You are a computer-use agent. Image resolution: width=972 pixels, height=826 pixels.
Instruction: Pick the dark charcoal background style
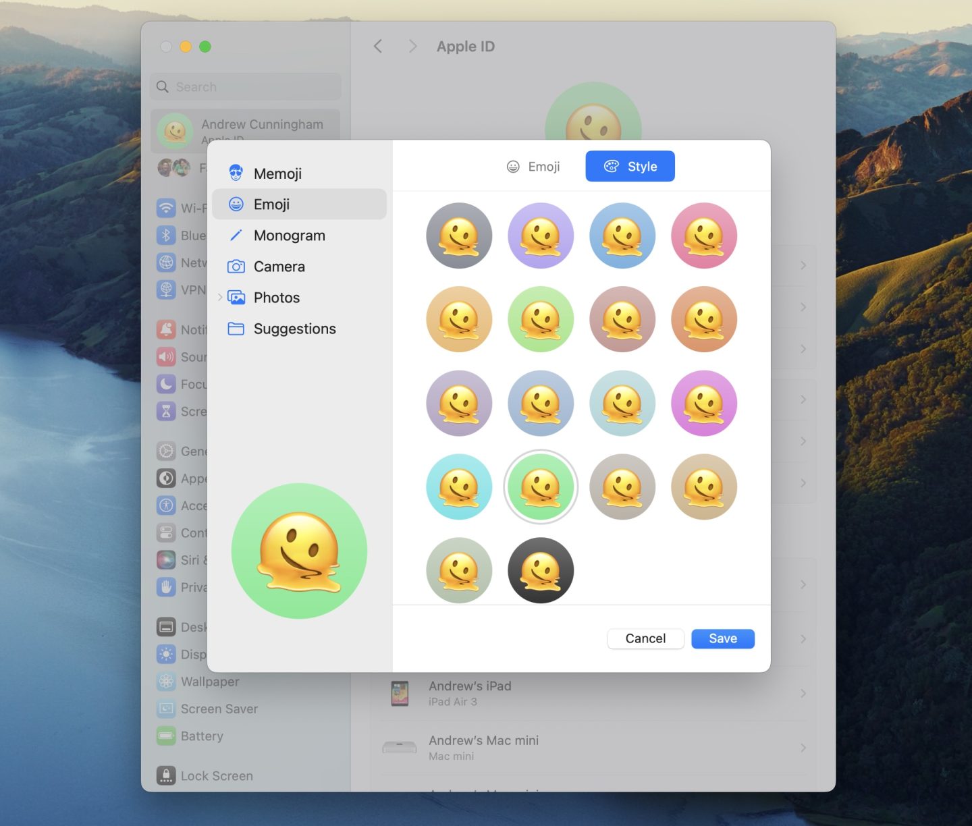(x=541, y=570)
